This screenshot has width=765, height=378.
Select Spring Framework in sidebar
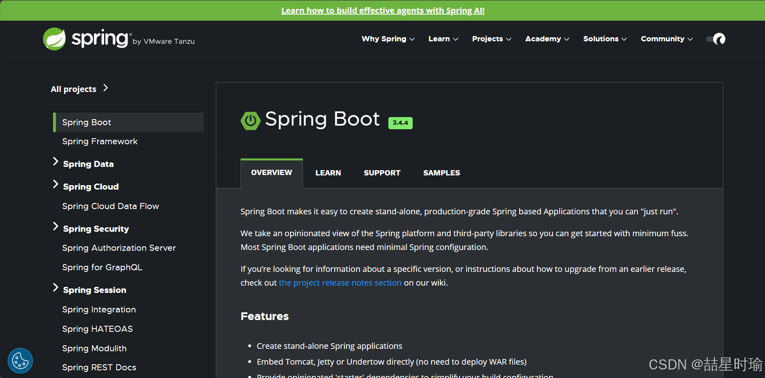(100, 141)
